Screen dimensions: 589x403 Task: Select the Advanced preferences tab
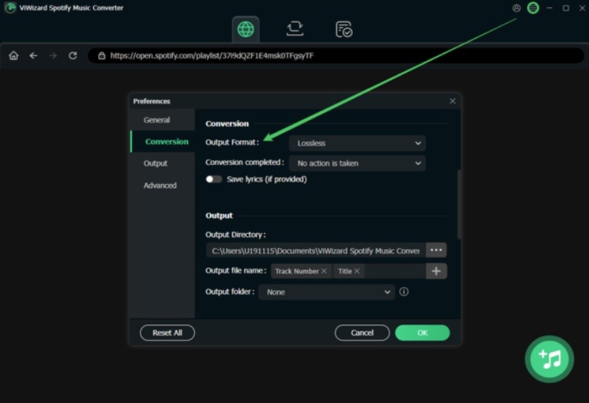click(x=162, y=186)
